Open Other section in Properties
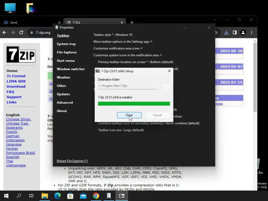This screenshot has width=268, height=201. 61,86
